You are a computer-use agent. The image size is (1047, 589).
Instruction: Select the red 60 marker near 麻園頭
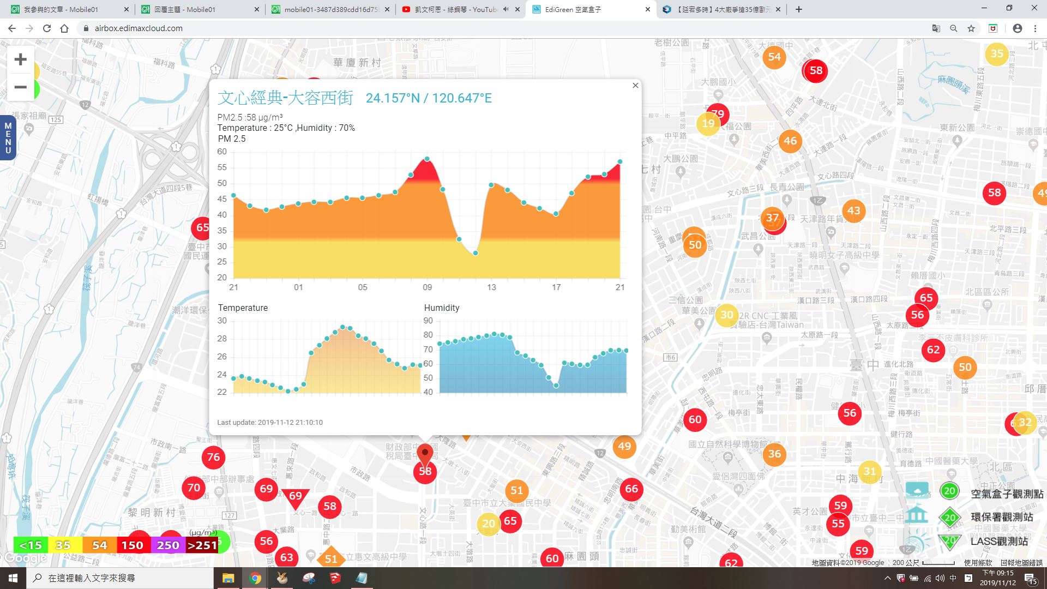tap(552, 558)
